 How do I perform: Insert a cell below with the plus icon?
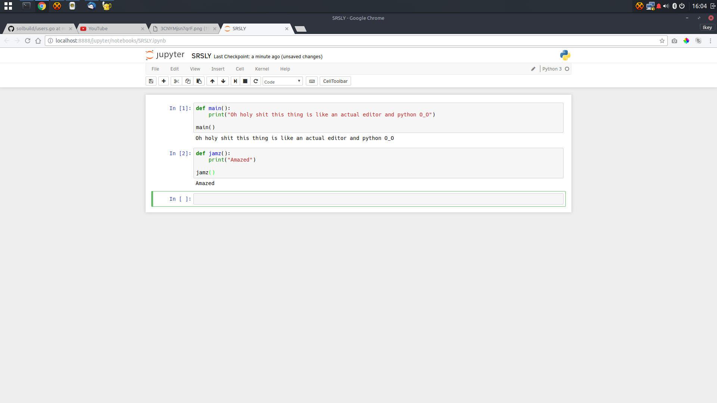[x=164, y=81]
